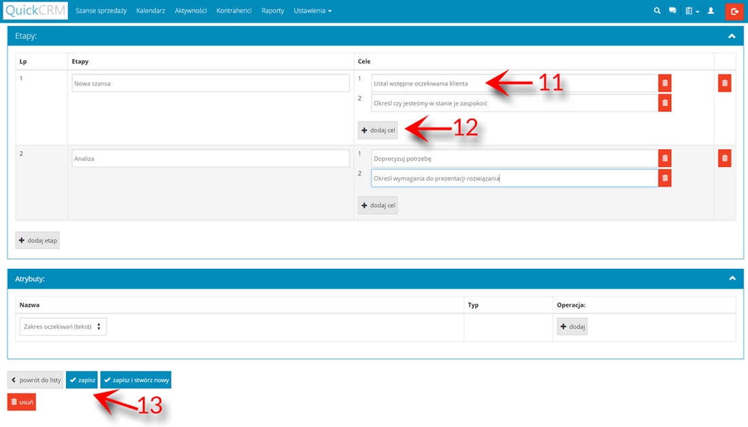Image resolution: width=748 pixels, height=427 pixels.
Task: Open the clipboard tasks dropdown in navbar
Action: coord(692,11)
